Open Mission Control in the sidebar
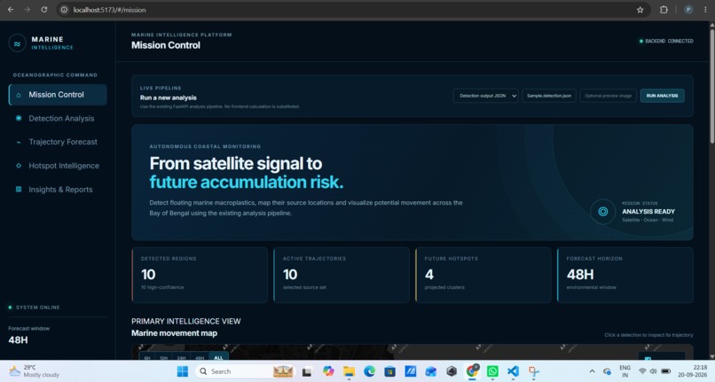The height and width of the screenshot is (382, 715). [58, 95]
